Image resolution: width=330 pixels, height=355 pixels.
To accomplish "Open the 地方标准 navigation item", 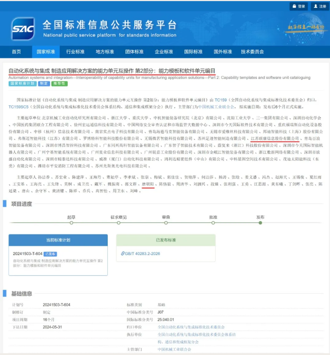I will coord(105,52).
